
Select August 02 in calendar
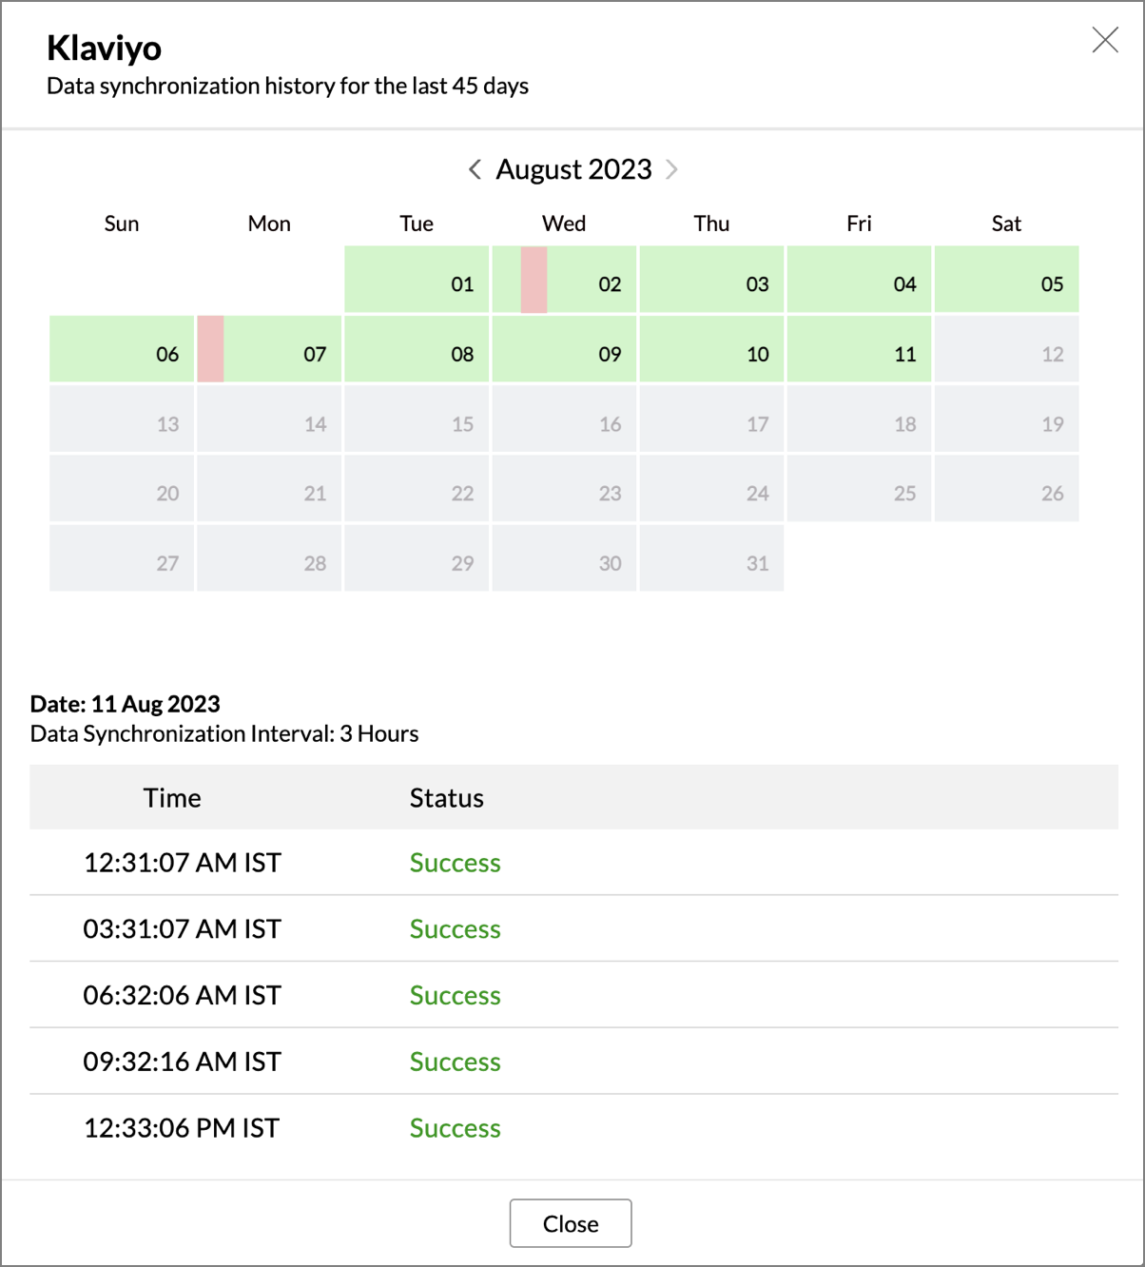click(564, 280)
